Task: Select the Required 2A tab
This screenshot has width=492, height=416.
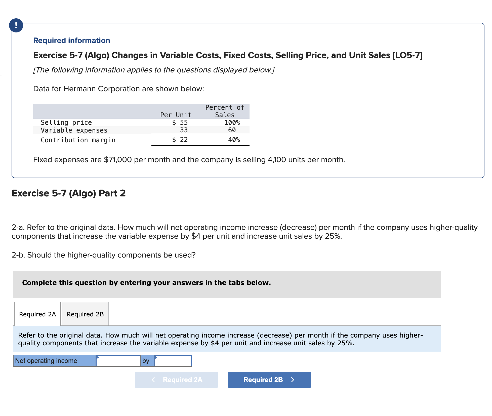Action: click(x=37, y=314)
